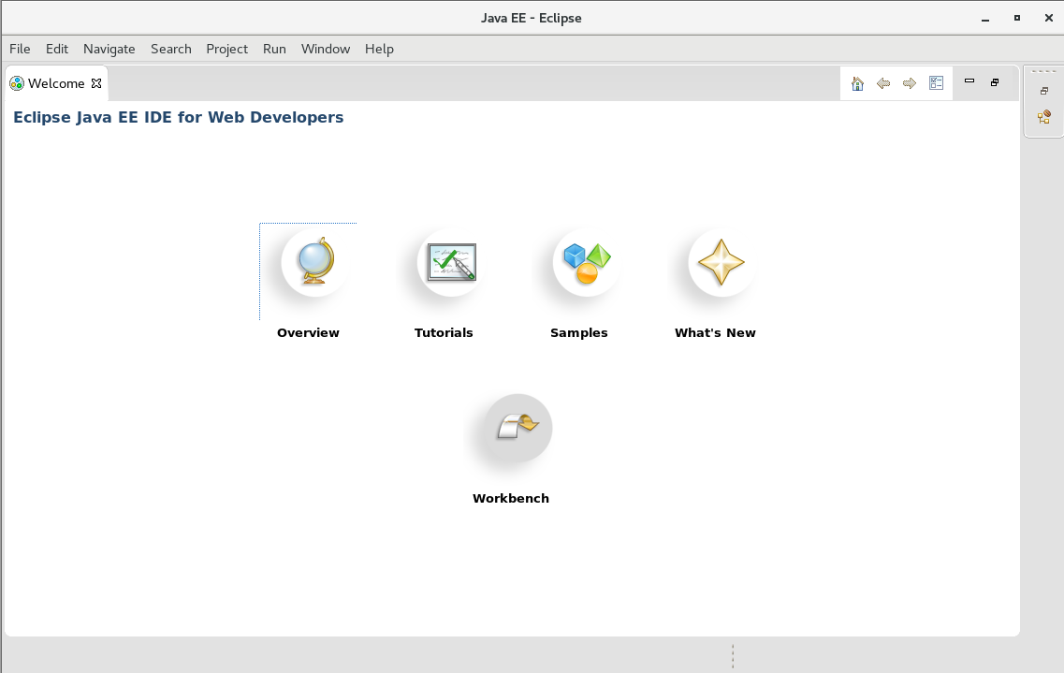Screen dimensions: 1064x673
Task: Click the restore icon in right trim bar
Action: (1044, 91)
